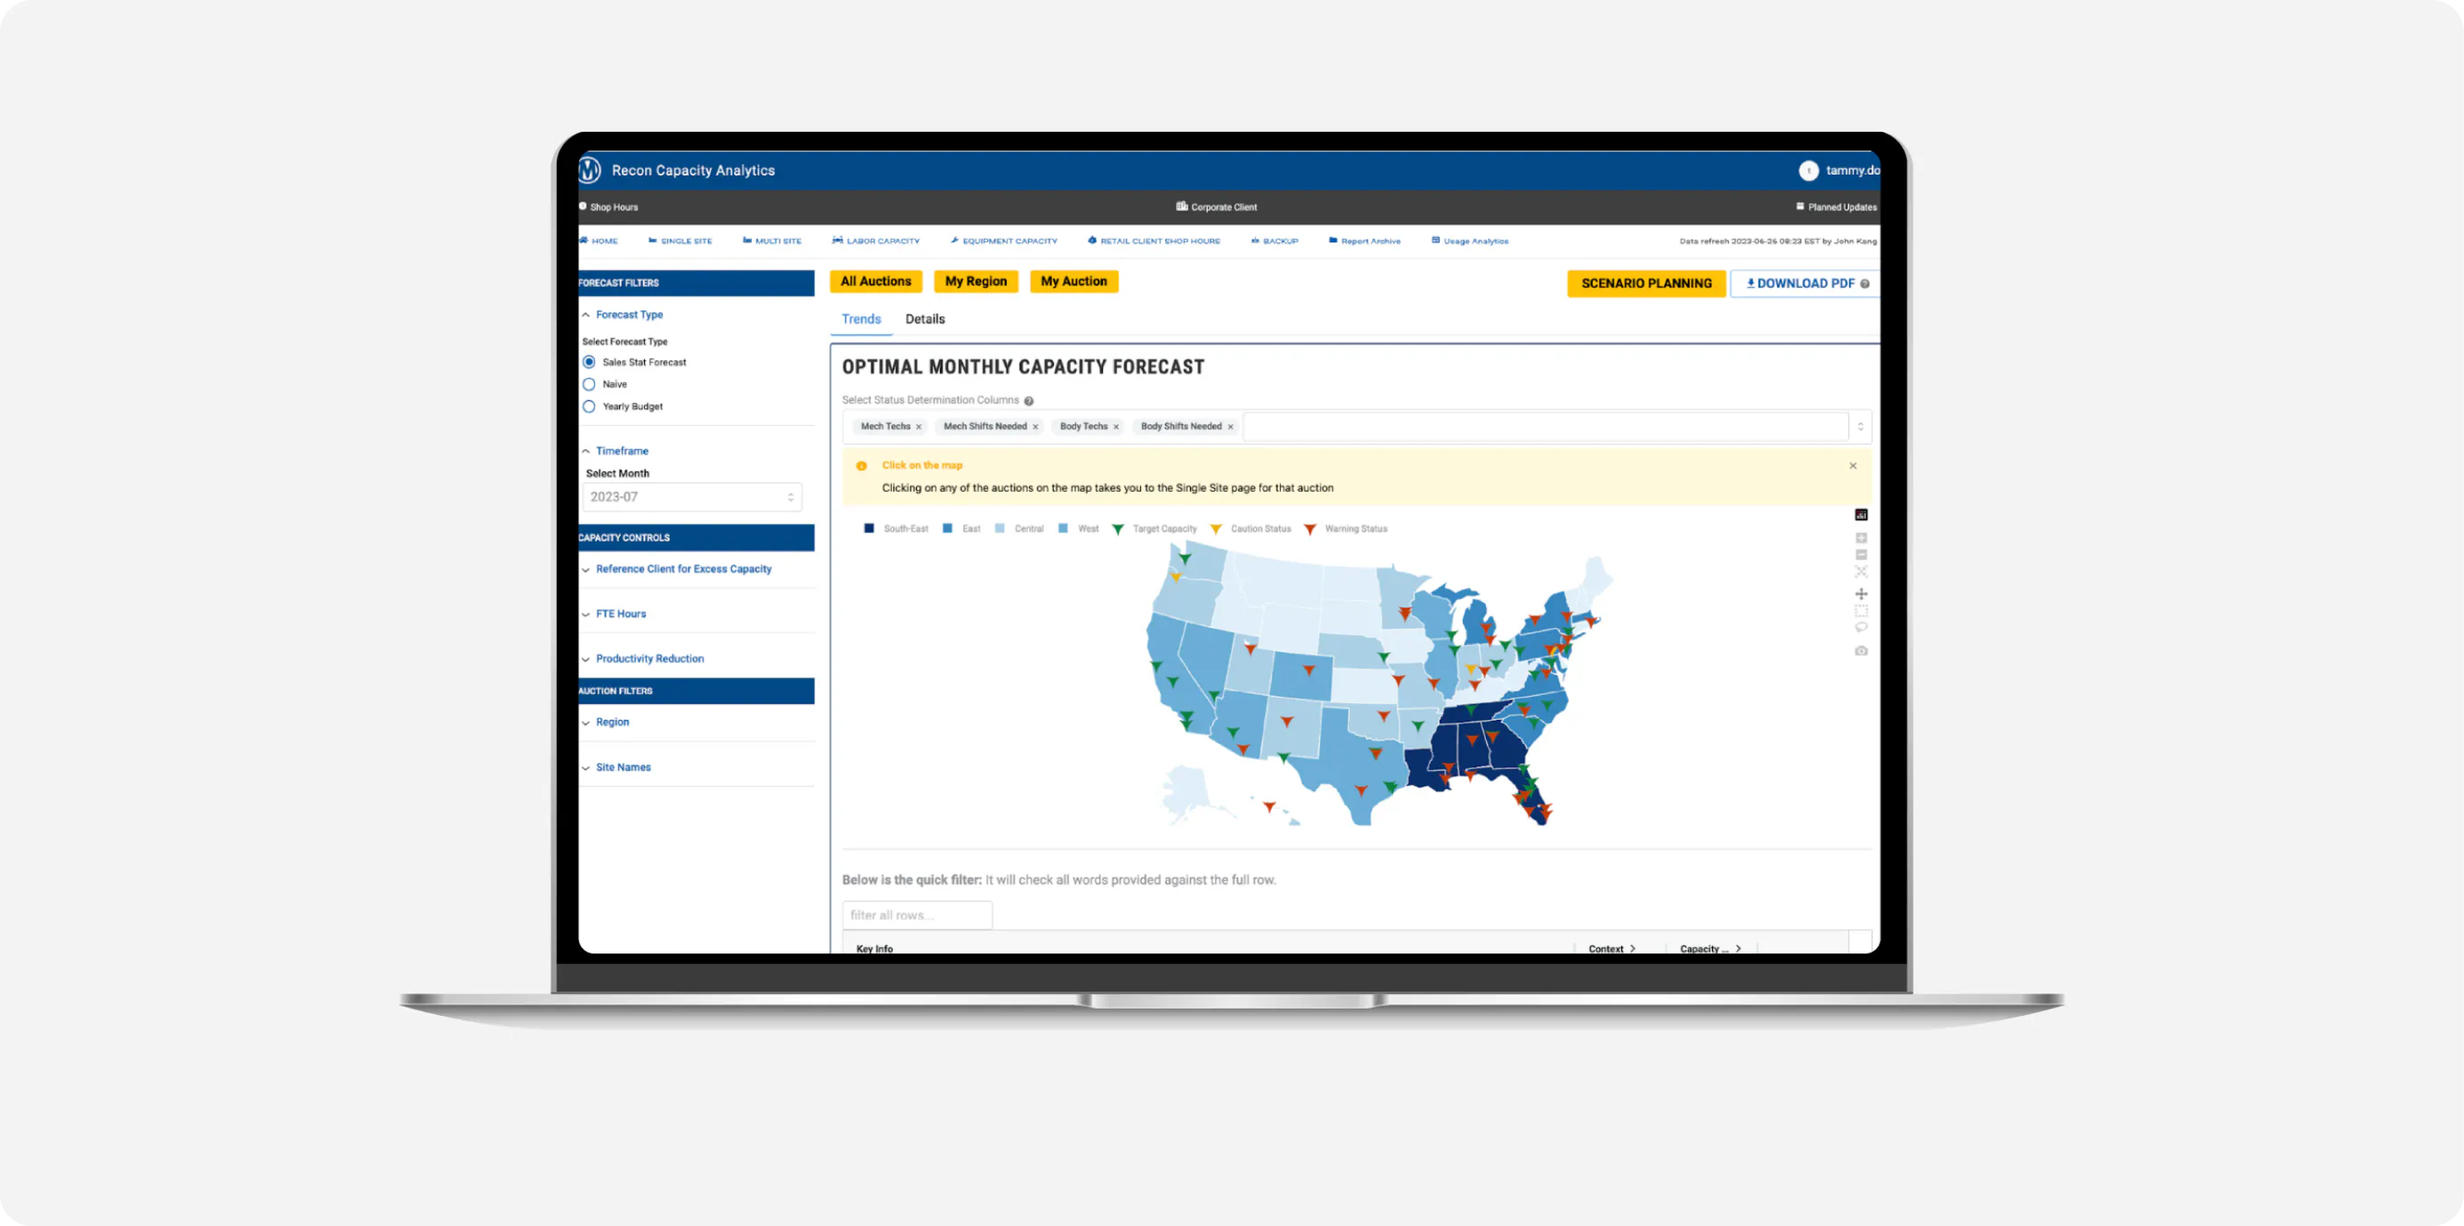Expand Reference Client for Excess Capacity
The width and height of the screenshot is (2464, 1226).
676,569
